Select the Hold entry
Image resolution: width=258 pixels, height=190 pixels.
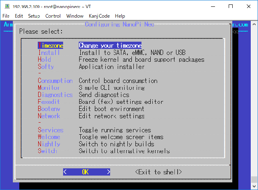[x=45, y=60]
